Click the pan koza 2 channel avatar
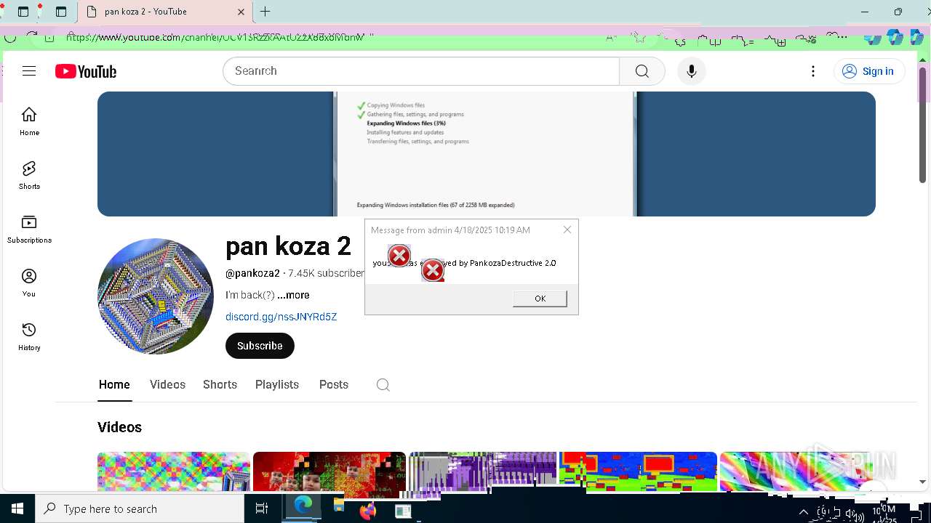The height and width of the screenshot is (523, 931). (x=156, y=296)
